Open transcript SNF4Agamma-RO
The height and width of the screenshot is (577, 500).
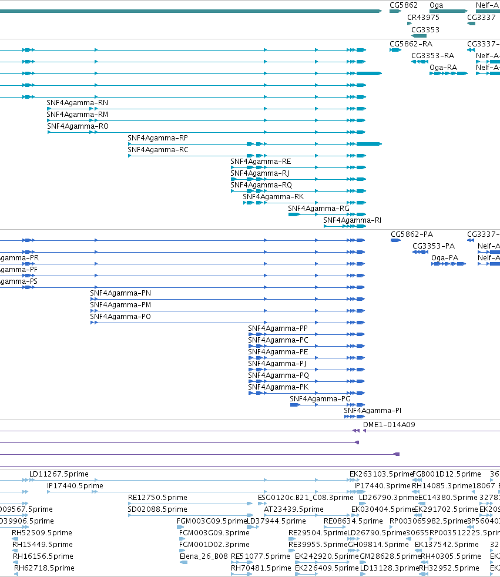click(x=78, y=126)
